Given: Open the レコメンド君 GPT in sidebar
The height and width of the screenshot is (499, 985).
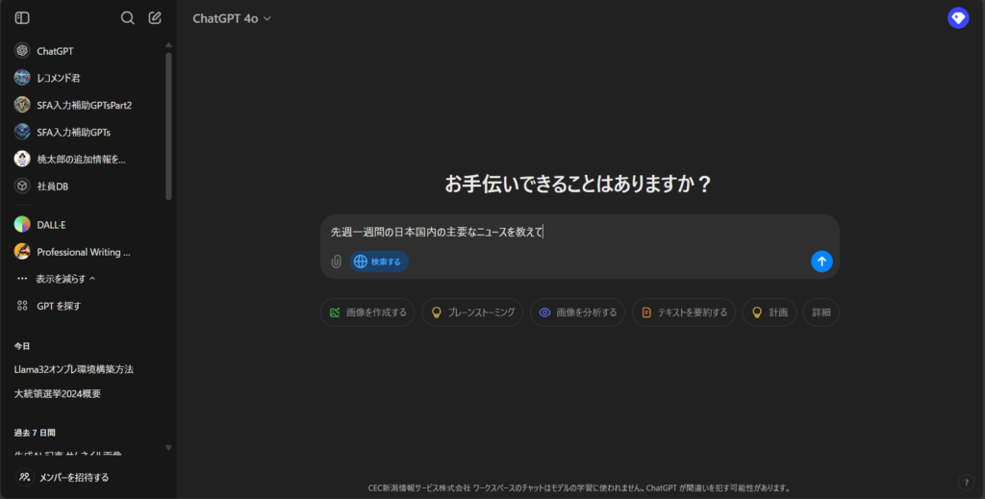Looking at the screenshot, I should point(59,78).
